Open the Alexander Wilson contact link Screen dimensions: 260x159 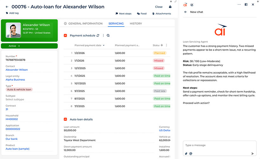[x=16, y=70]
